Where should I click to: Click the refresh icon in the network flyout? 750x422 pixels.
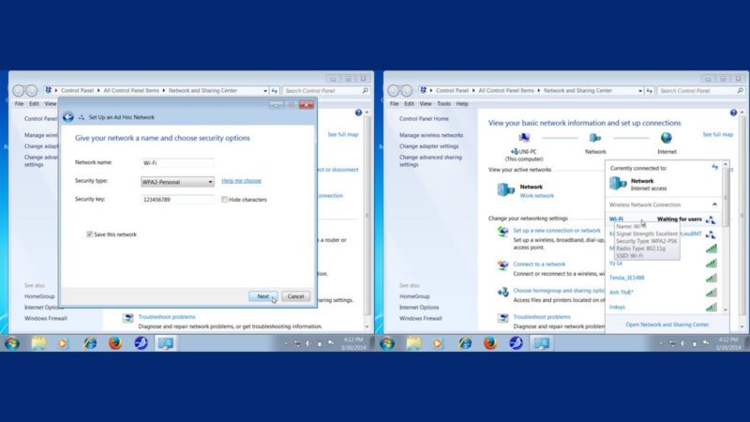point(714,167)
